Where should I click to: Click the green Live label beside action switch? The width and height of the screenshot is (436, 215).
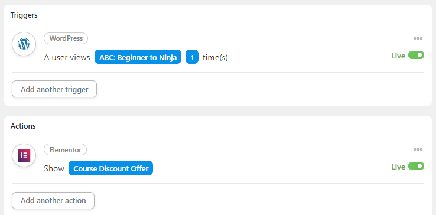point(398,167)
